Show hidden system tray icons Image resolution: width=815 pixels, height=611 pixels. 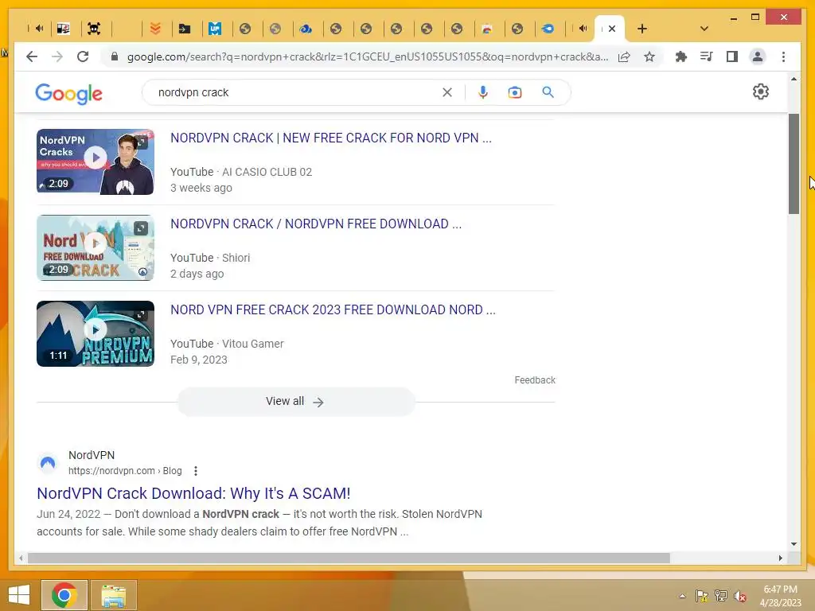[682, 596]
